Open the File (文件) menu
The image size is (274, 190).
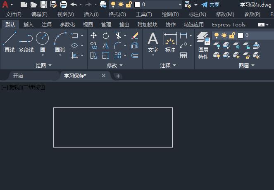[13, 14]
